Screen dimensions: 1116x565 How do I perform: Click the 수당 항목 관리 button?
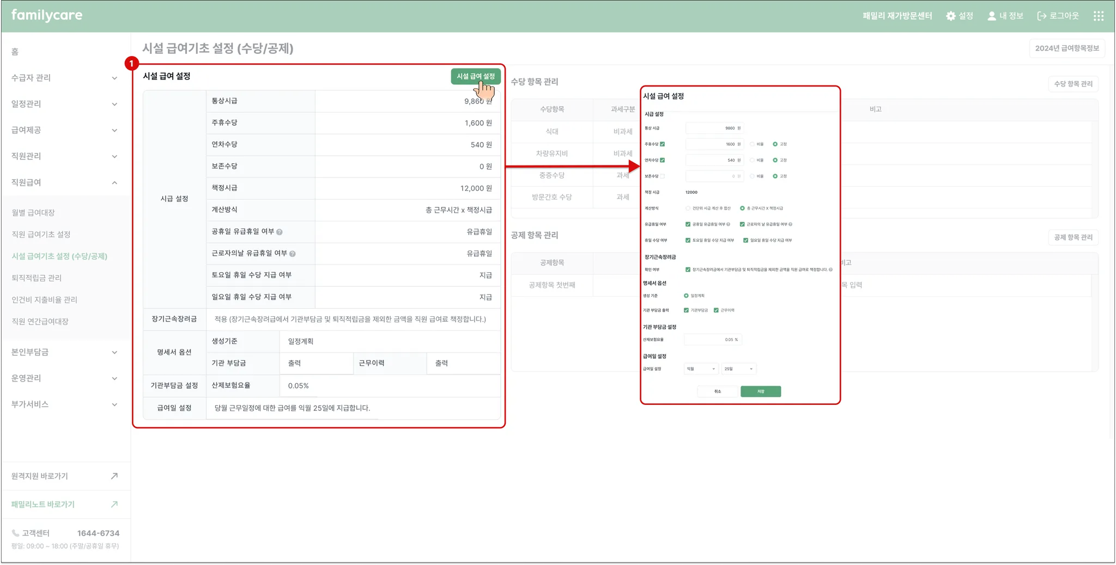[1073, 84]
